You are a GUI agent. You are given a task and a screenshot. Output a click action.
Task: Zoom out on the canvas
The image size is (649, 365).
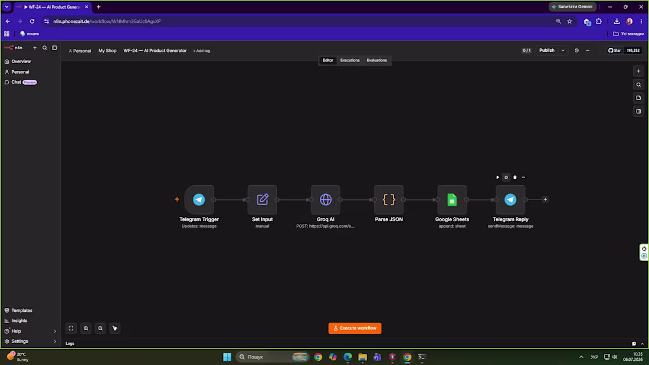point(100,328)
